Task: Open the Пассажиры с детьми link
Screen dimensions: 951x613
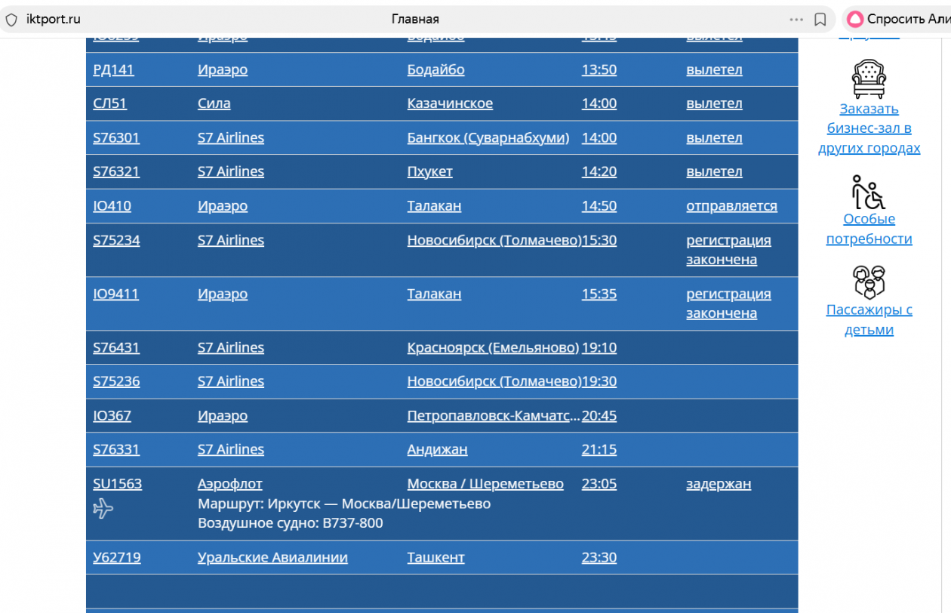Action: (x=869, y=319)
